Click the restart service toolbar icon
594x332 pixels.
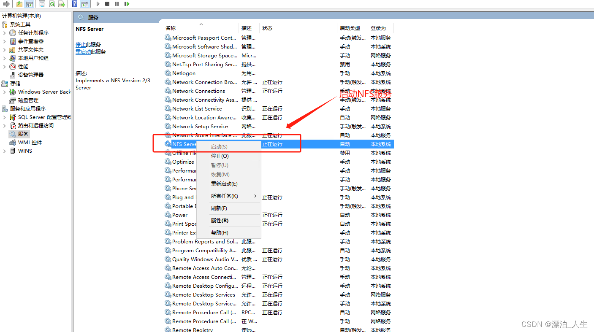tap(127, 4)
